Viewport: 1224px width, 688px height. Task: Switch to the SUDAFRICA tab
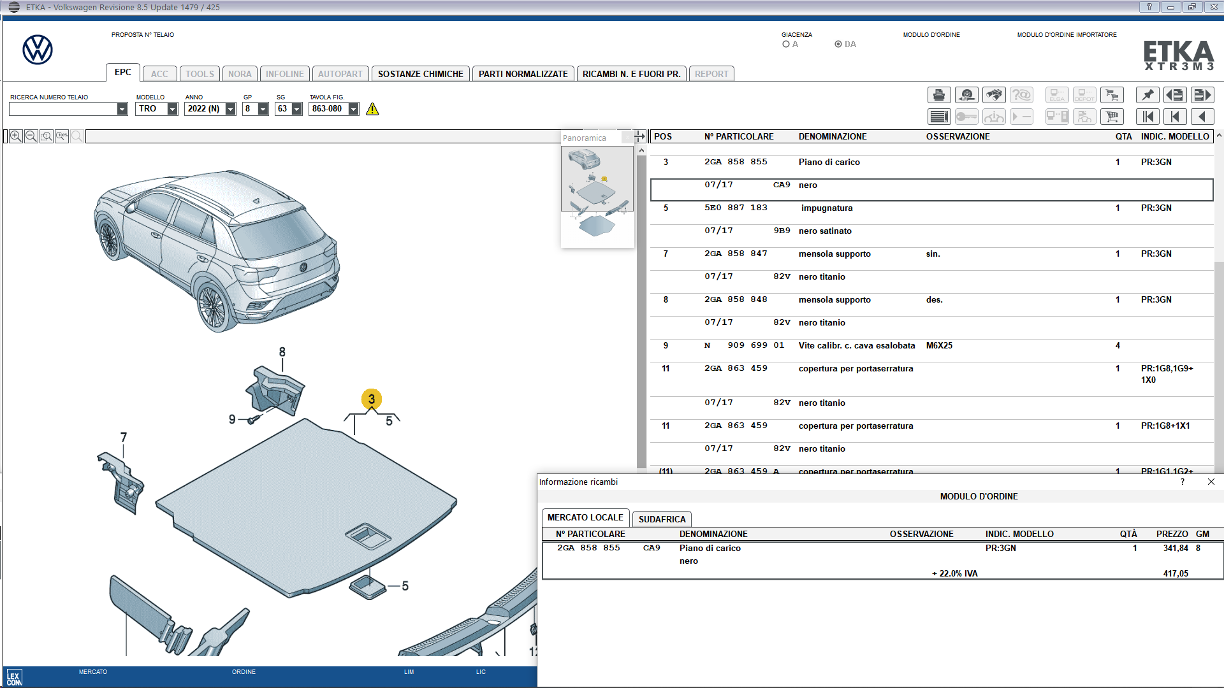click(x=662, y=519)
